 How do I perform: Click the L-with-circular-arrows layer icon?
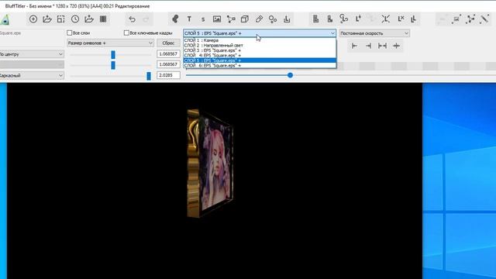[343, 19]
